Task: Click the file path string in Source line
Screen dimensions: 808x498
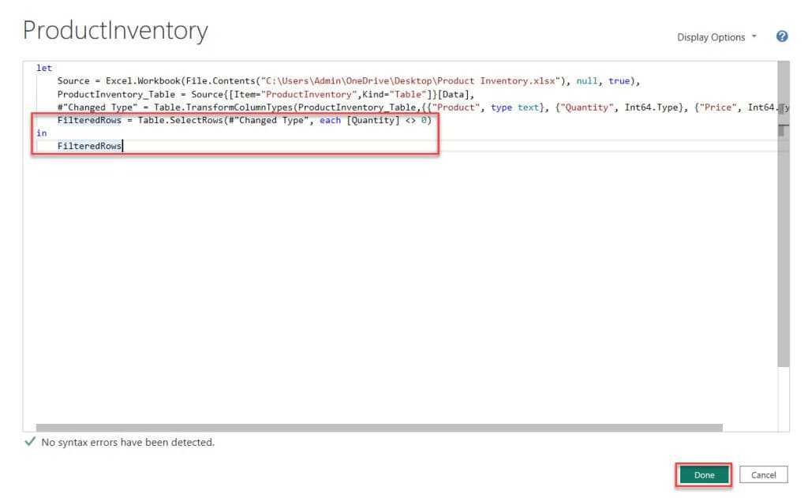Action: (410, 81)
